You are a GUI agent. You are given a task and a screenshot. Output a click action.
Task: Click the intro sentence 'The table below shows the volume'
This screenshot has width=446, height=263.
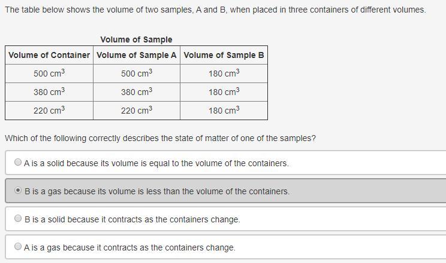(215, 10)
